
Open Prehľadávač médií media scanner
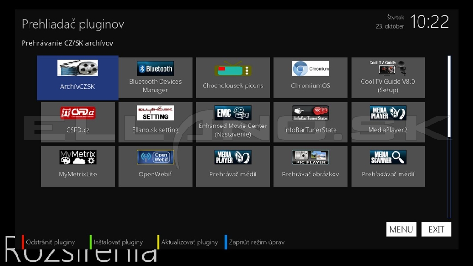pyautogui.click(x=388, y=166)
